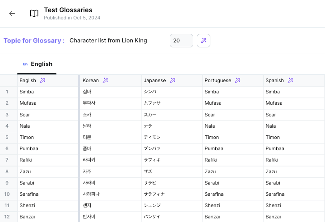Click the Japanese cell シンバ
This screenshot has width=325, height=222.
coord(172,92)
